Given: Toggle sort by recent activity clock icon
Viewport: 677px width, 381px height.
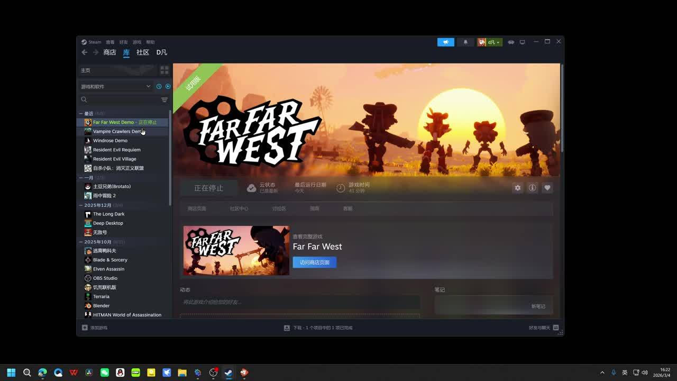Looking at the screenshot, I should pos(159,86).
